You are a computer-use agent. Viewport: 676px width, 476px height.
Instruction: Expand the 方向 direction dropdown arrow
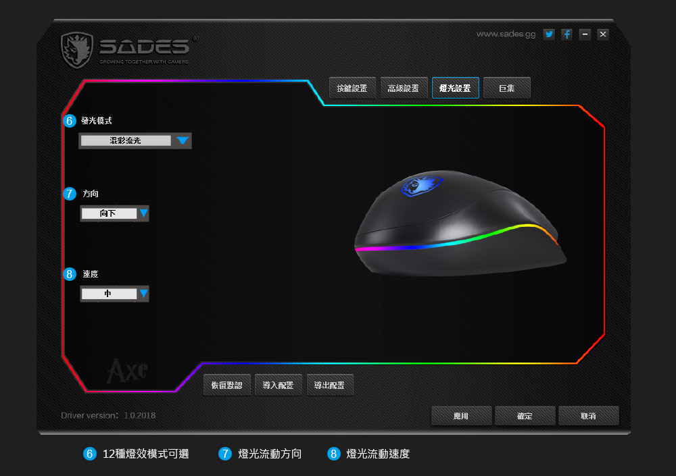coord(143,213)
